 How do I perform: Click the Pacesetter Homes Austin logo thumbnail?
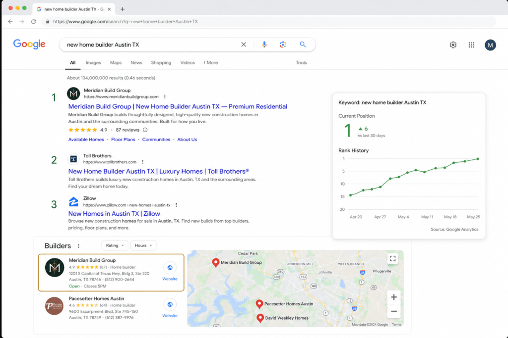click(x=54, y=306)
